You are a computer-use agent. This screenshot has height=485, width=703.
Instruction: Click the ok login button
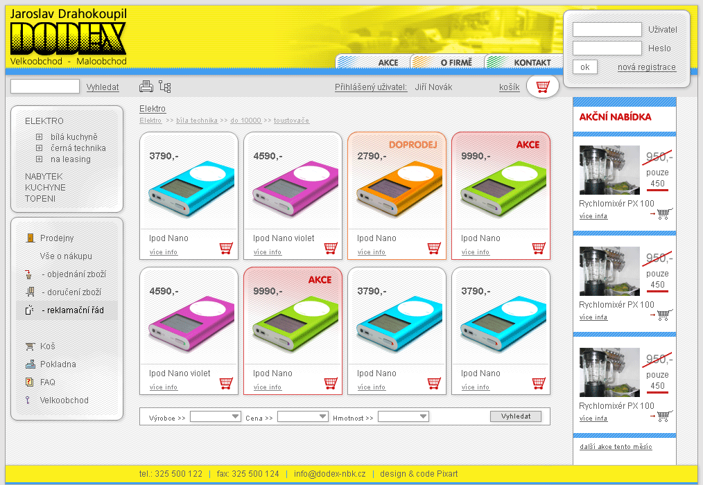[x=585, y=67]
